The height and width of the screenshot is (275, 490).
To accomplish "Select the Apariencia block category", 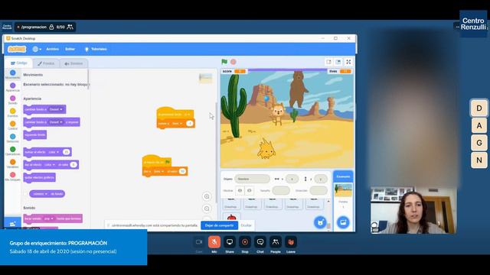I will point(12,87).
